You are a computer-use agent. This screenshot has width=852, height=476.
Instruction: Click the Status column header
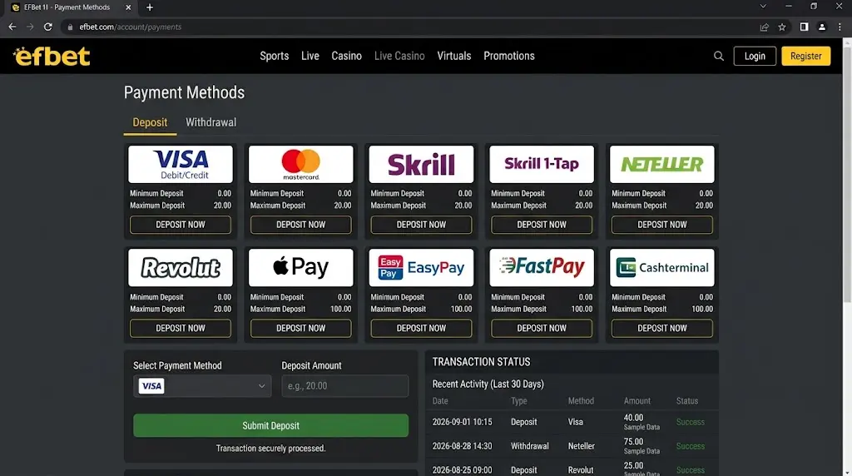pyautogui.click(x=686, y=400)
